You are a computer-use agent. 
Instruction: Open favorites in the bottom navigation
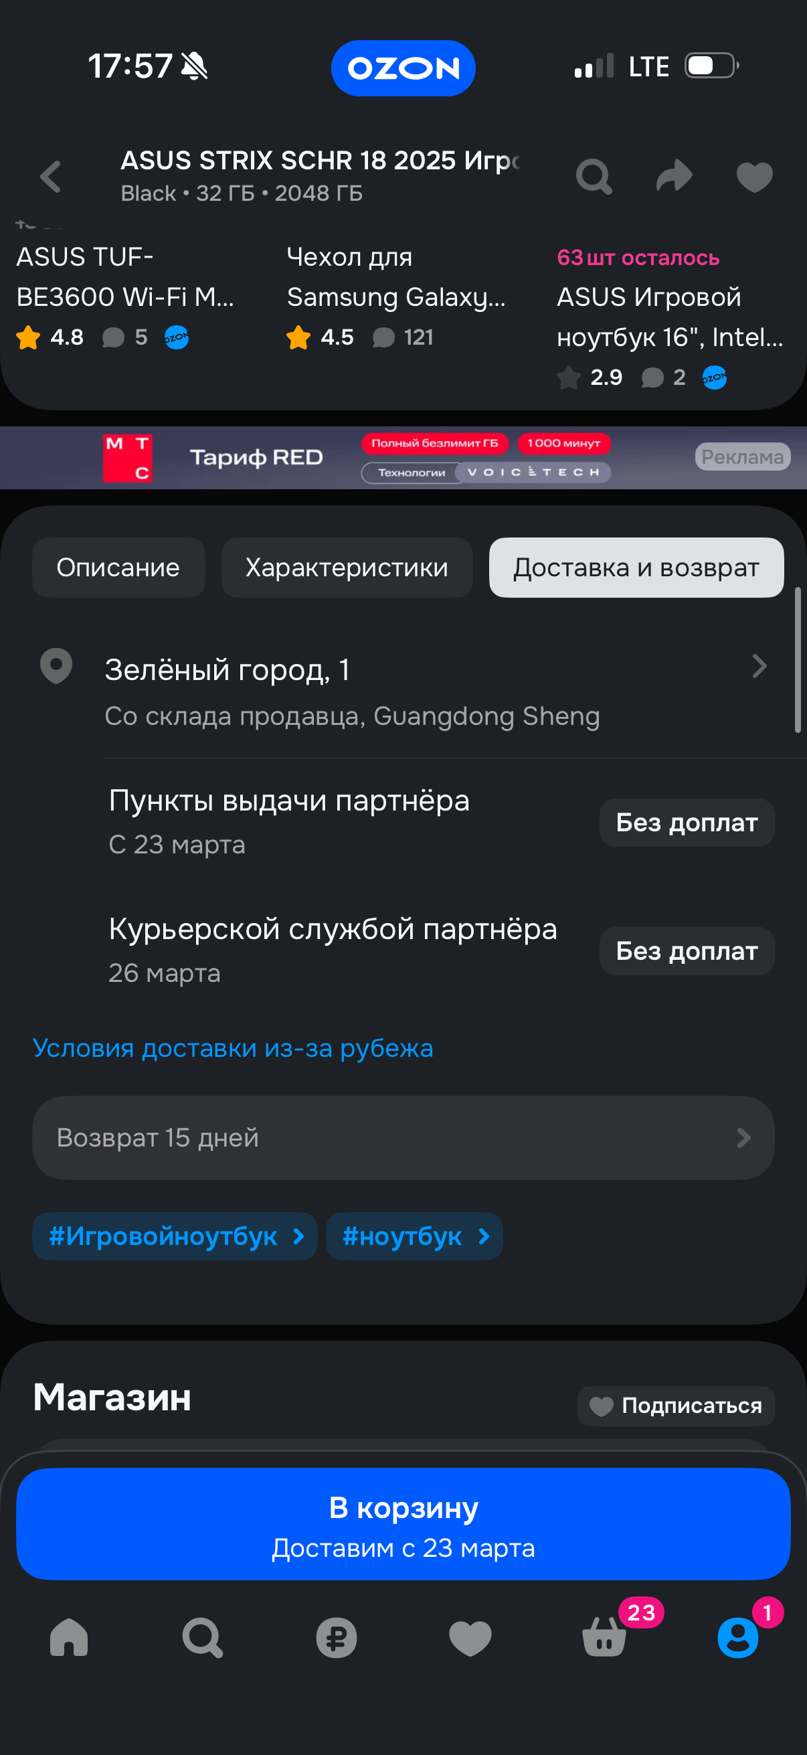(x=470, y=1637)
